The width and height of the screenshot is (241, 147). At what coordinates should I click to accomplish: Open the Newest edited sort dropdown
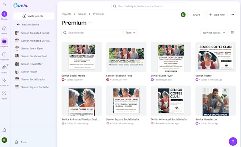click(214, 33)
